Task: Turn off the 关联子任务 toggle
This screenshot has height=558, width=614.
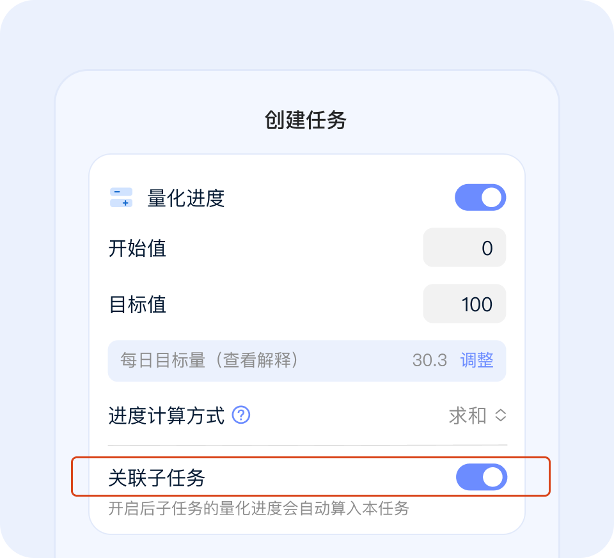Action: (481, 477)
